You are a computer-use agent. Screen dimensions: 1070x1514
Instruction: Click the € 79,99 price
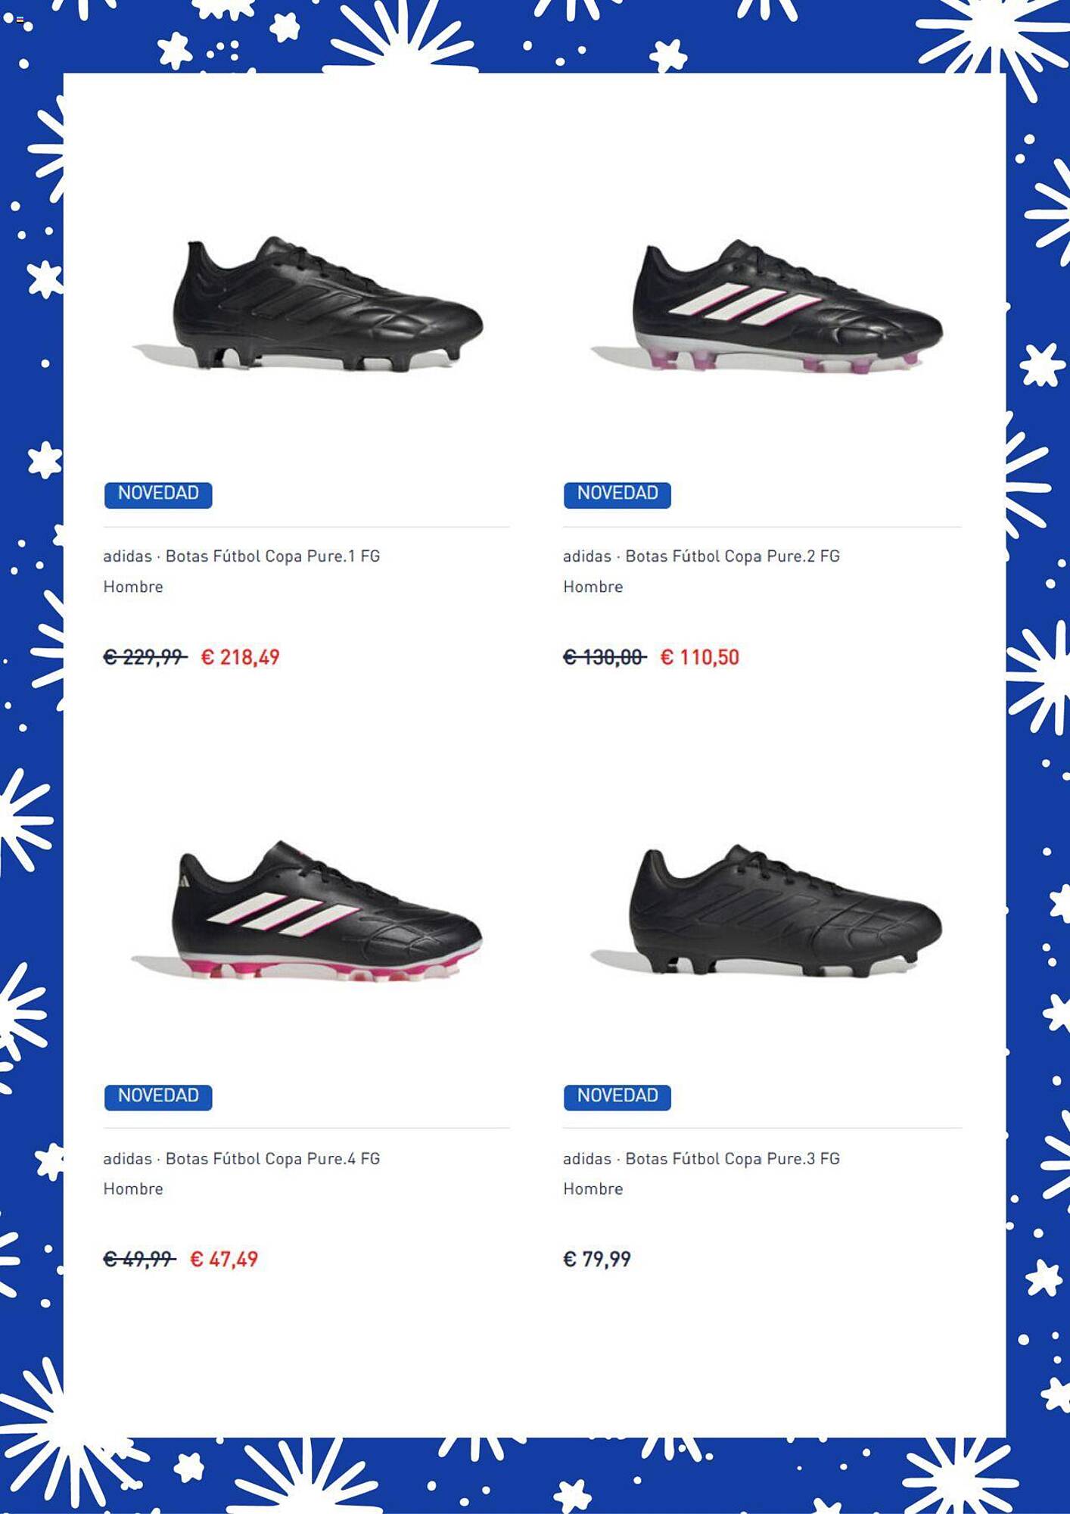click(x=597, y=1260)
